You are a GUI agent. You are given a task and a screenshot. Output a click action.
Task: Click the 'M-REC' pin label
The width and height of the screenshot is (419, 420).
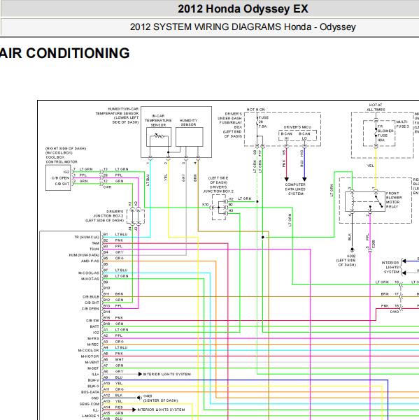(93, 345)
